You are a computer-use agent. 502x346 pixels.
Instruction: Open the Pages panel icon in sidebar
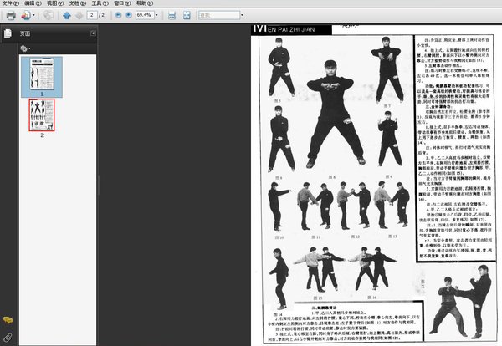click(8, 33)
